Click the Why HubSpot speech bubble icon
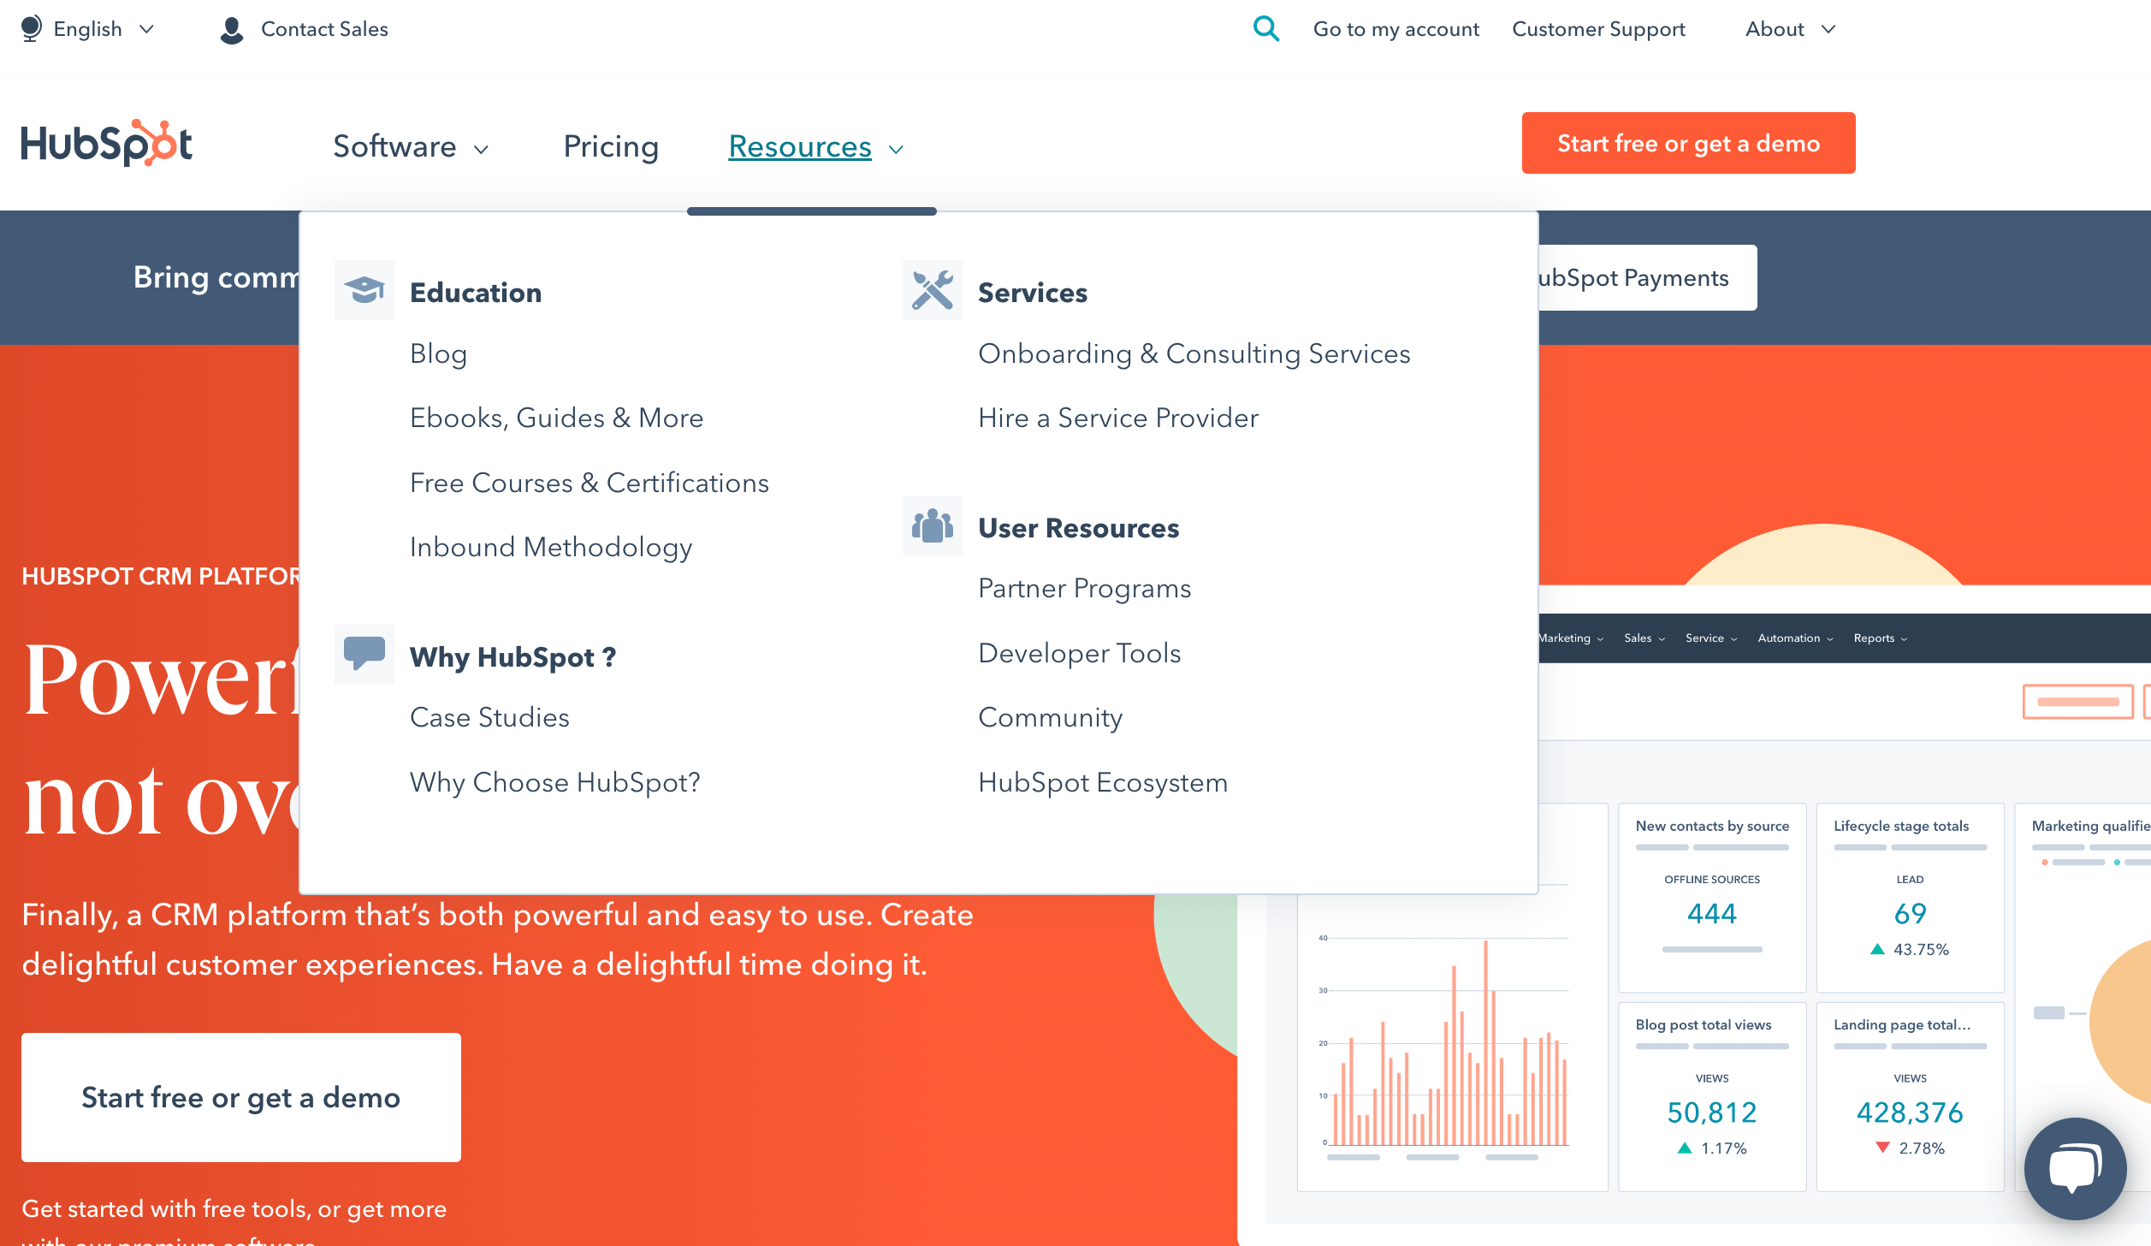The width and height of the screenshot is (2151, 1246). 364,655
